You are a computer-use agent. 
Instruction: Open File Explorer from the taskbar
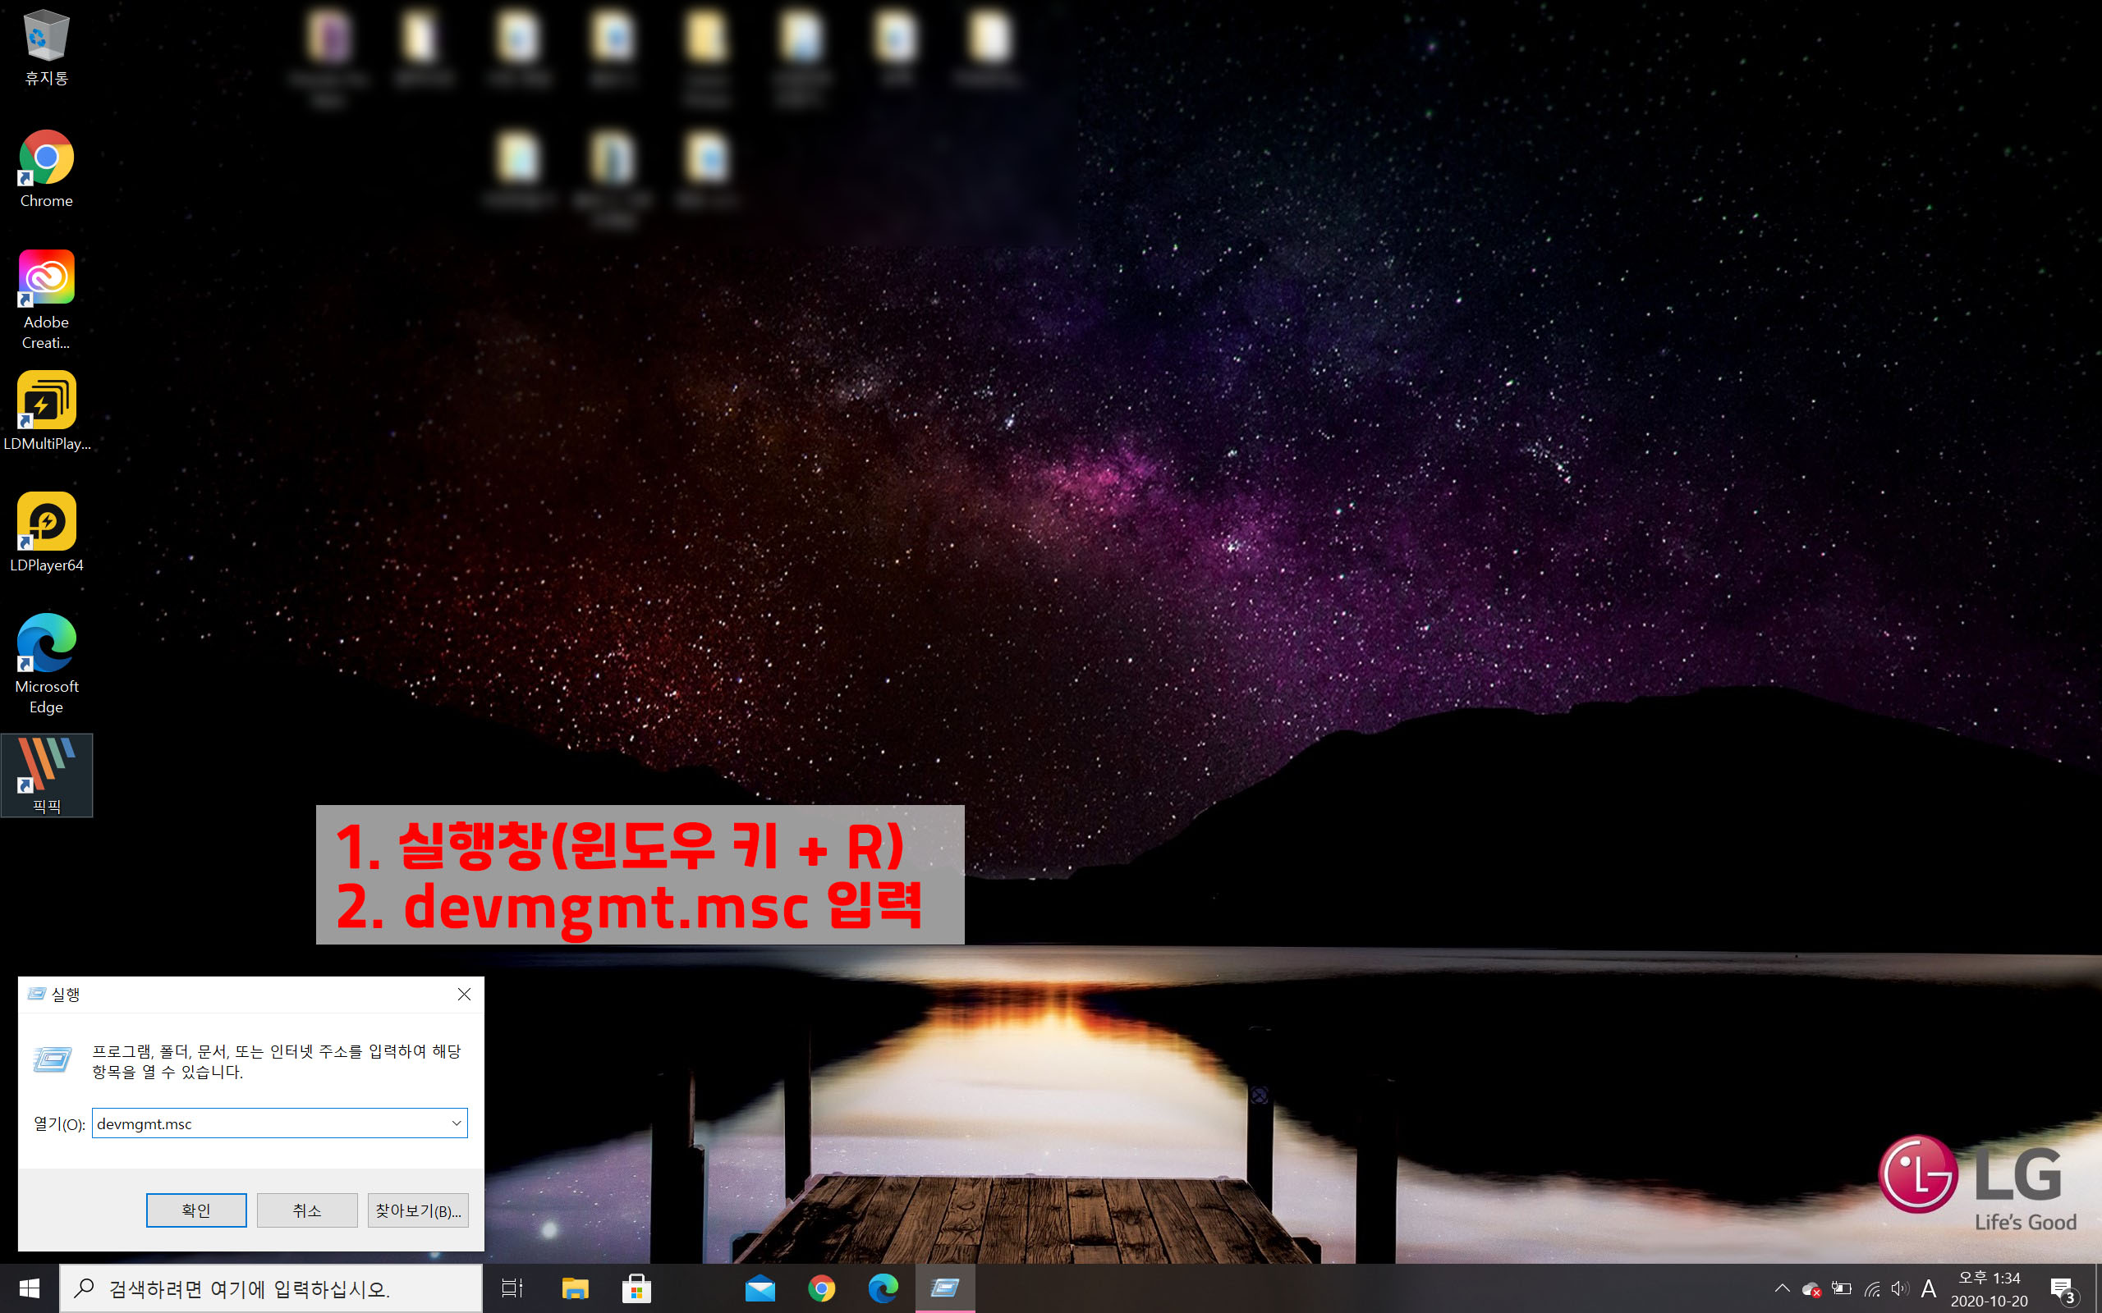tap(574, 1288)
